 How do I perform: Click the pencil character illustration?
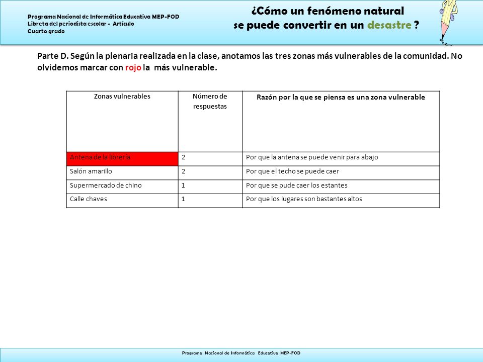tap(448, 22)
